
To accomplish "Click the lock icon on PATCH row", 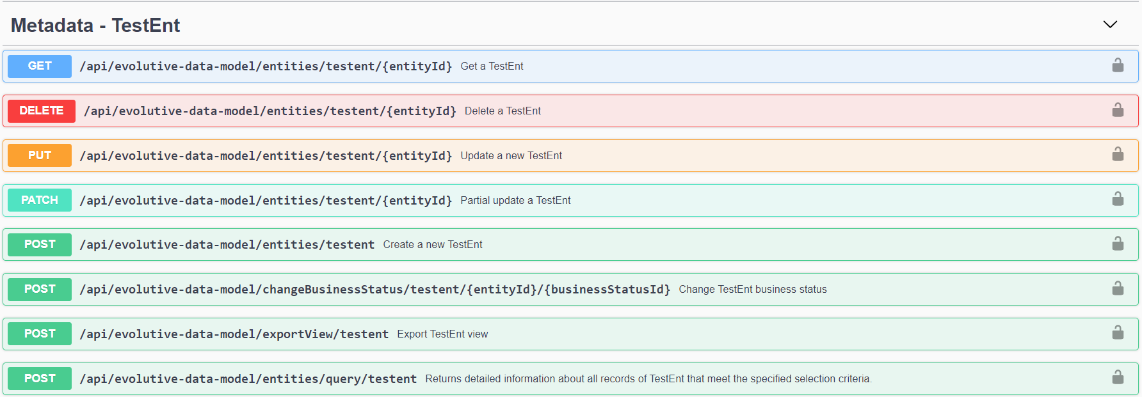I will coord(1118,199).
